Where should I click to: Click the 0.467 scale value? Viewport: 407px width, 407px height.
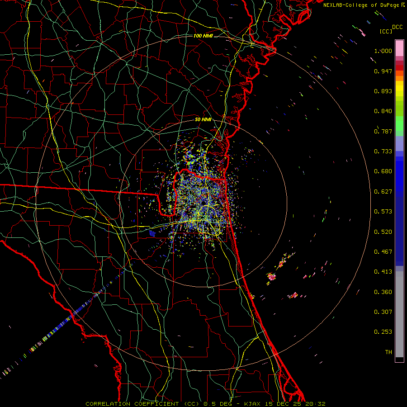pos(383,252)
